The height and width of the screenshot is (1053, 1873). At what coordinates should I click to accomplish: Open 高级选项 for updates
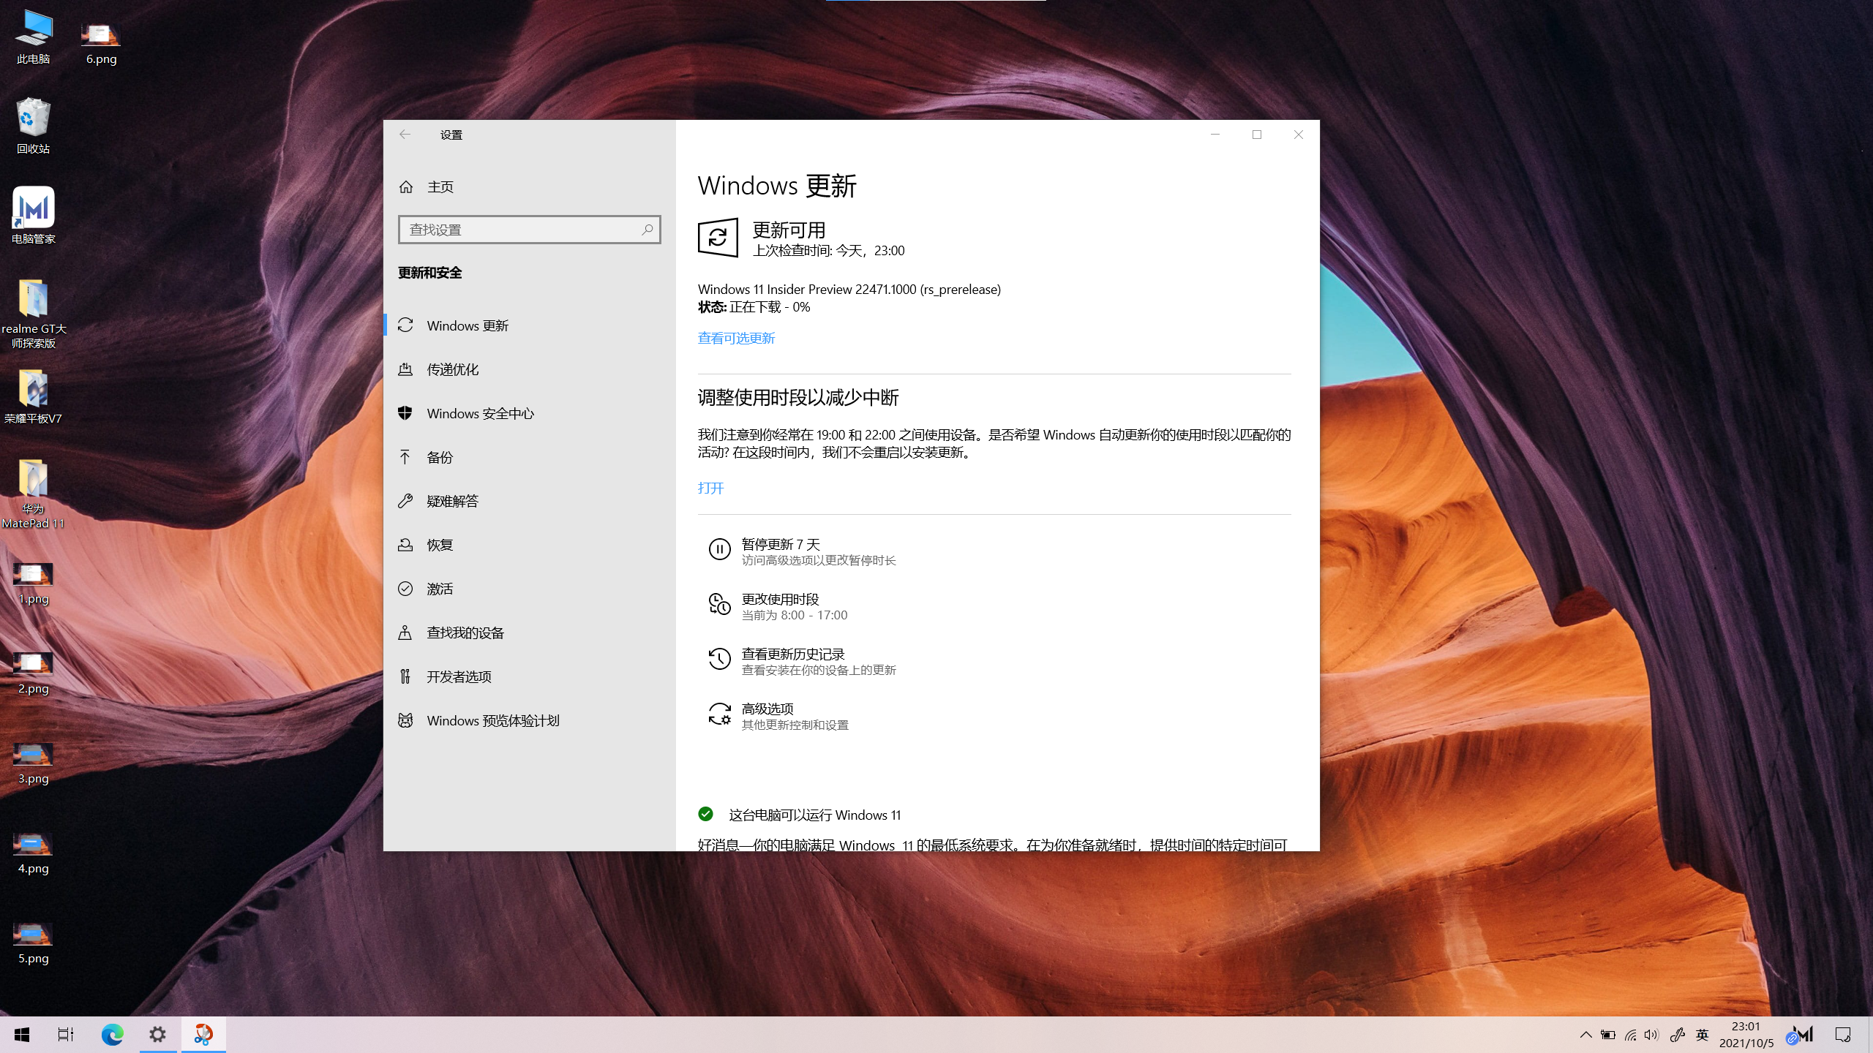pyautogui.click(x=777, y=716)
